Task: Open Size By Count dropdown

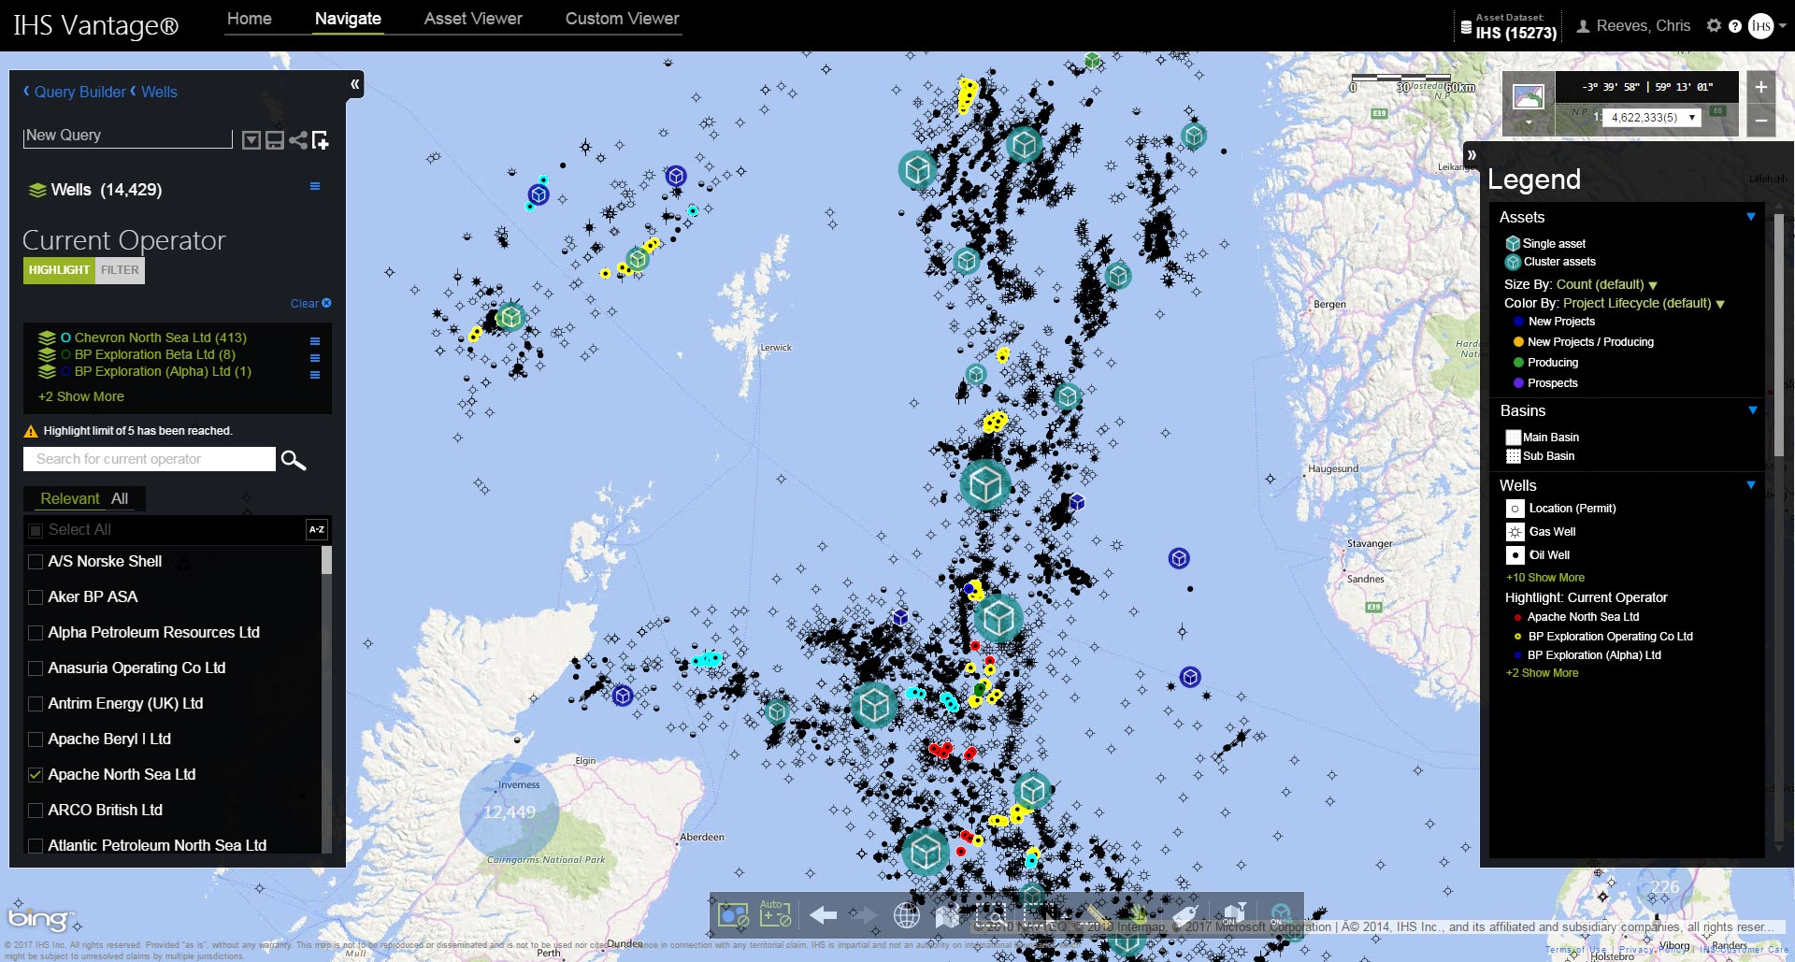Action: coord(1606,284)
